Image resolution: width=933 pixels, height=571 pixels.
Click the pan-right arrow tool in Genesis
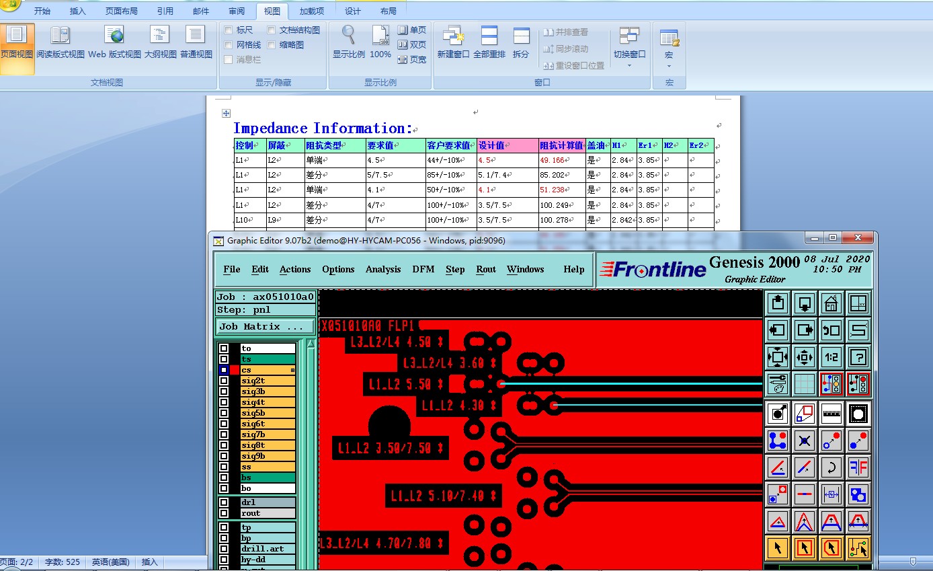coord(805,330)
